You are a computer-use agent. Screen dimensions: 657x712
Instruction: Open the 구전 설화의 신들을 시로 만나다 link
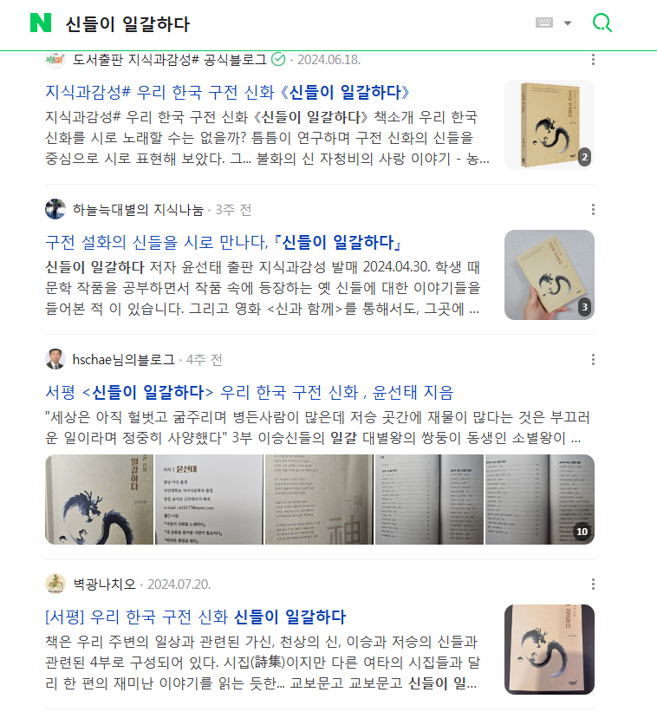point(224,242)
